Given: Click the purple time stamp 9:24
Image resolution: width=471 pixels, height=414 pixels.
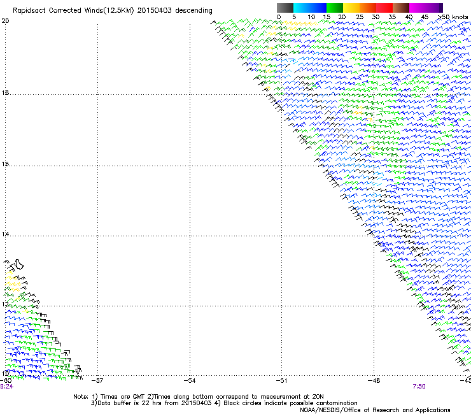Looking at the screenshot, I should tap(6, 387).
